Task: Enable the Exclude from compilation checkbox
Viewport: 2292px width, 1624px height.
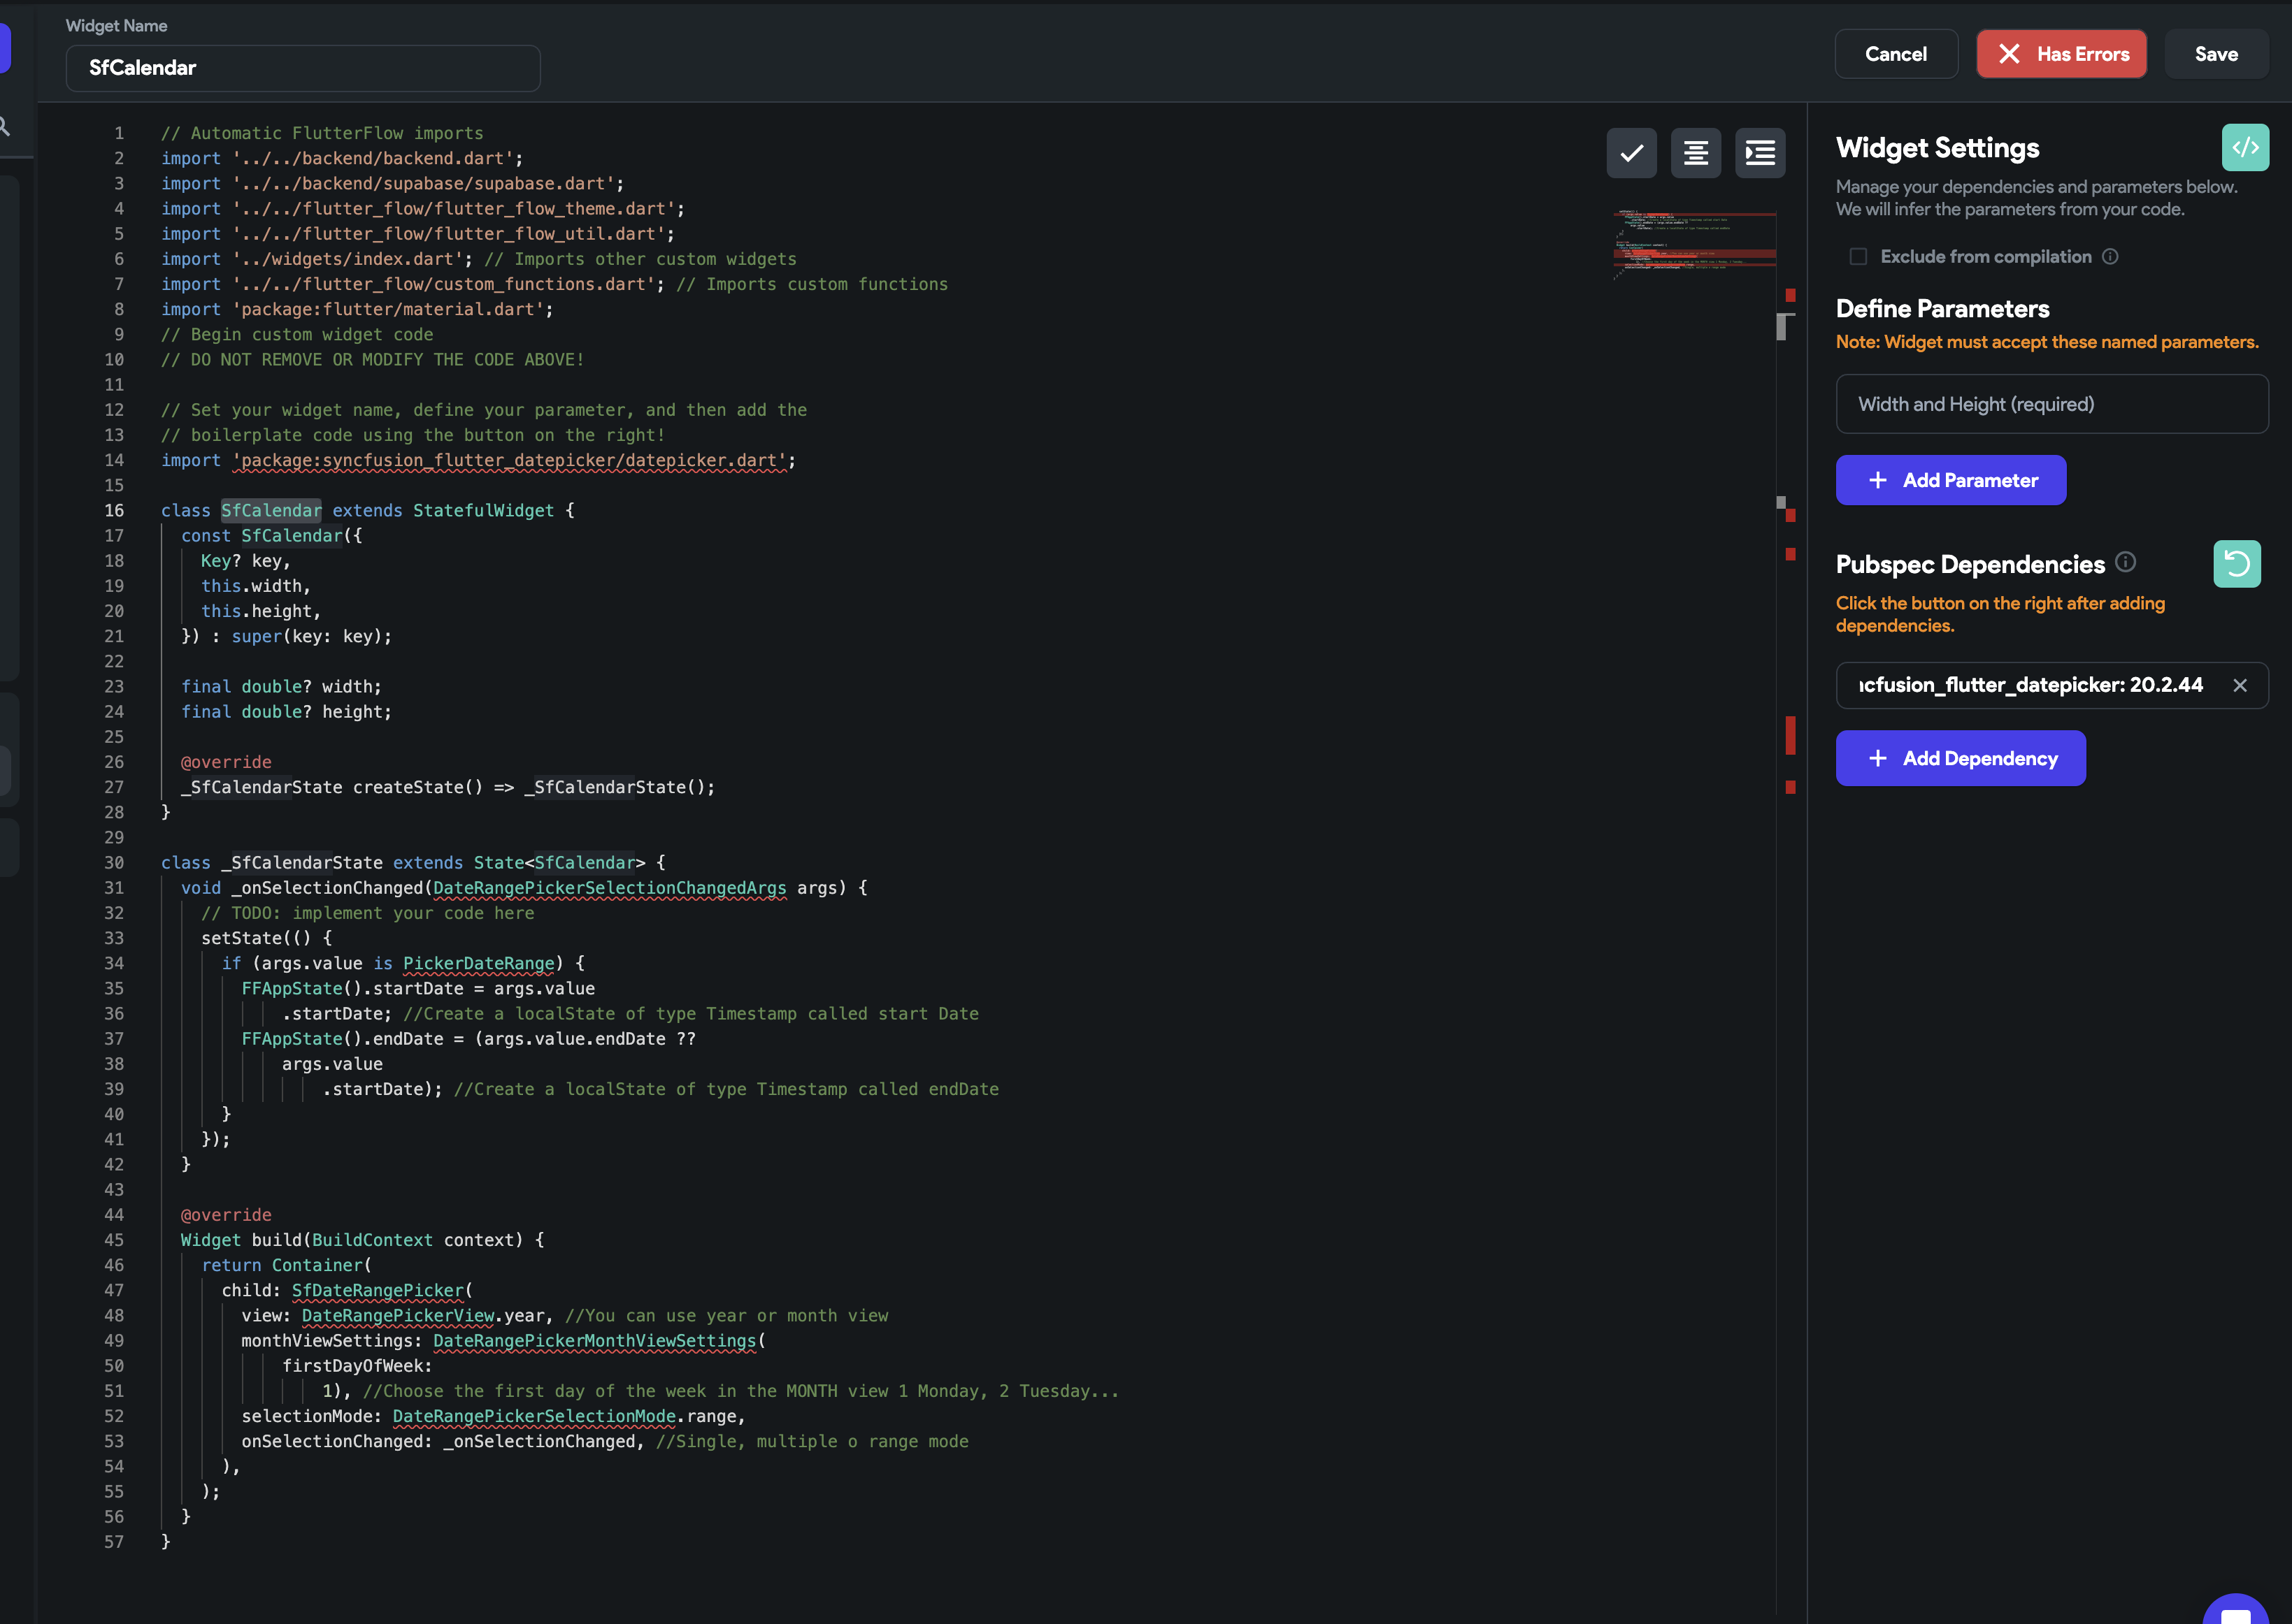Action: coord(1858,256)
